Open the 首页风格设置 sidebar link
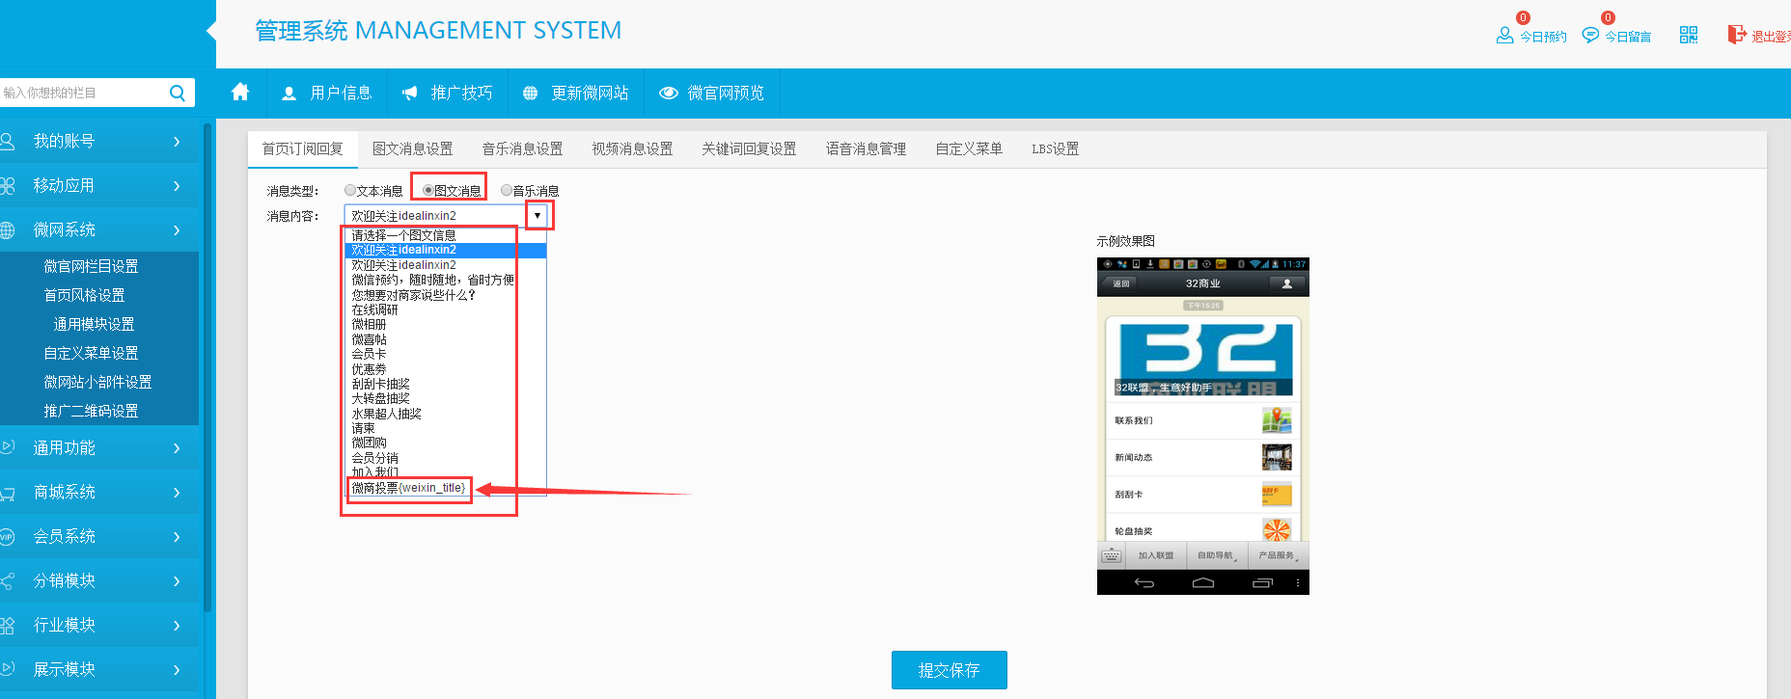The height and width of the screenshot is (699, 1791). point(84,295)
